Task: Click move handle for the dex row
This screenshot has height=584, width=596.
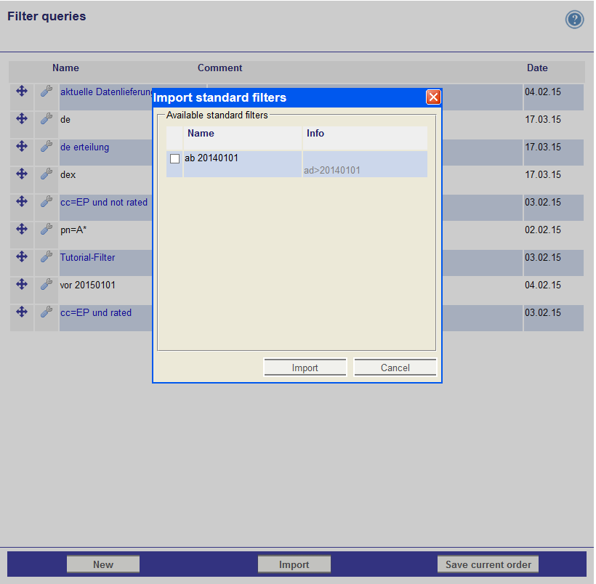Action: coord(22,174)
